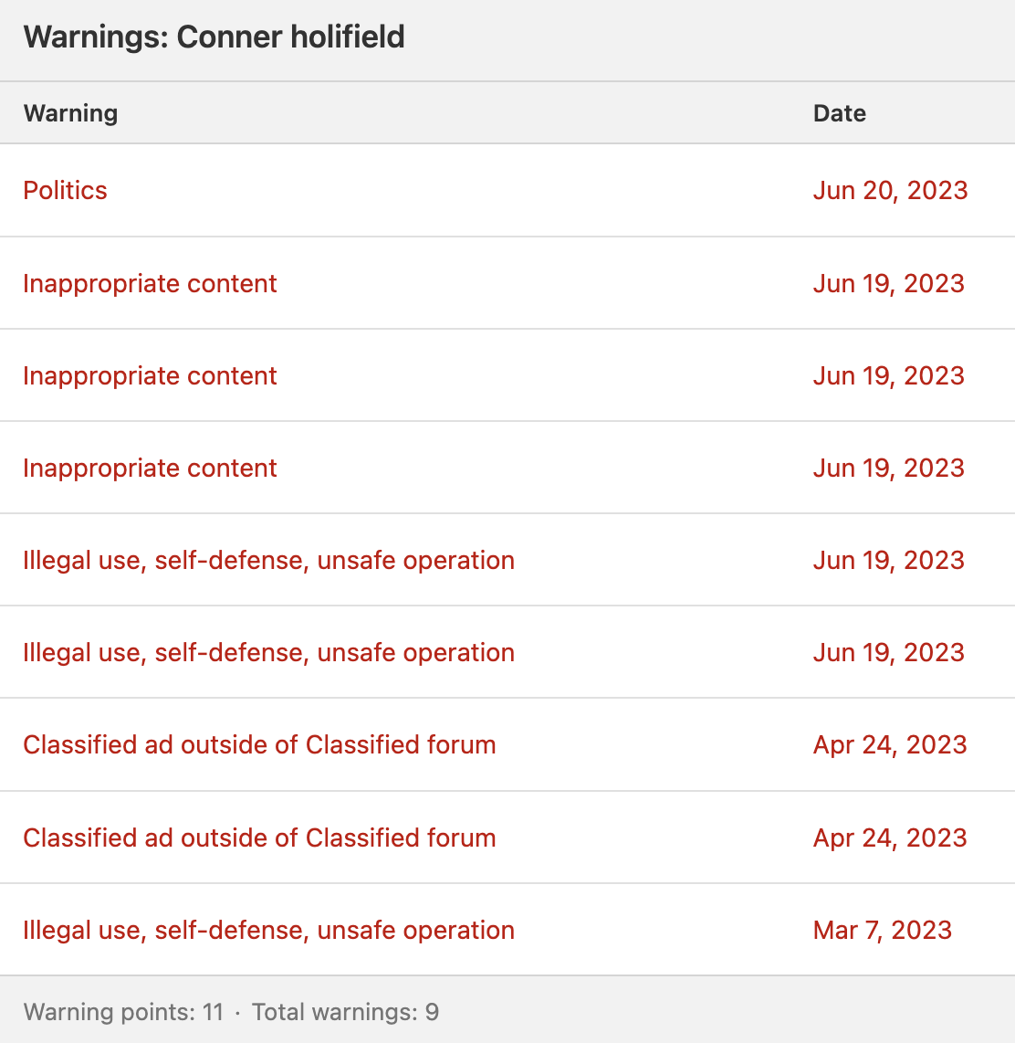Open the Politics warning entry
This screenshot has width=1015, height=1043.
[x=65, y=190]
